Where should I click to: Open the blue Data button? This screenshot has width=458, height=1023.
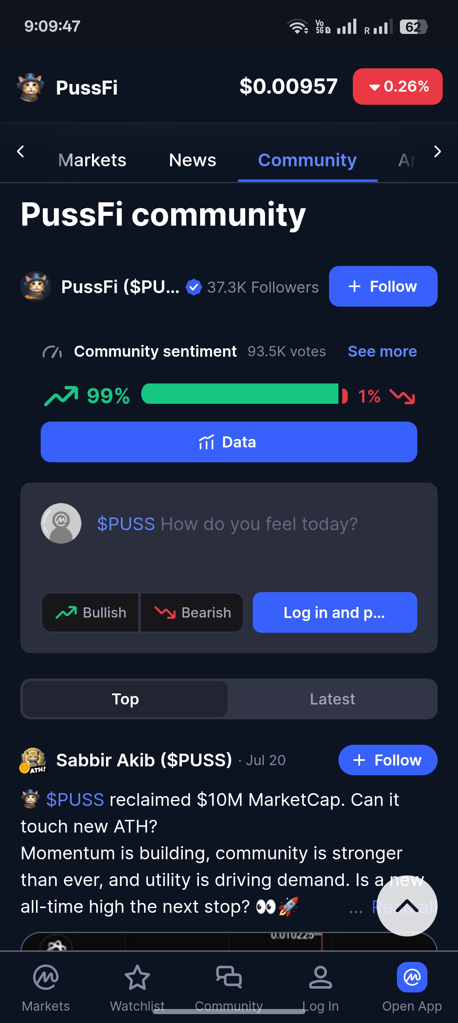(x=229, y=442)
